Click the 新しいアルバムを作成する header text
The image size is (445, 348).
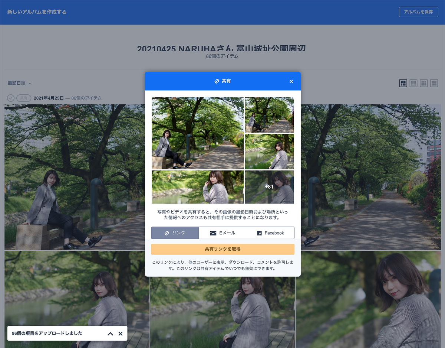click(37, 12)
